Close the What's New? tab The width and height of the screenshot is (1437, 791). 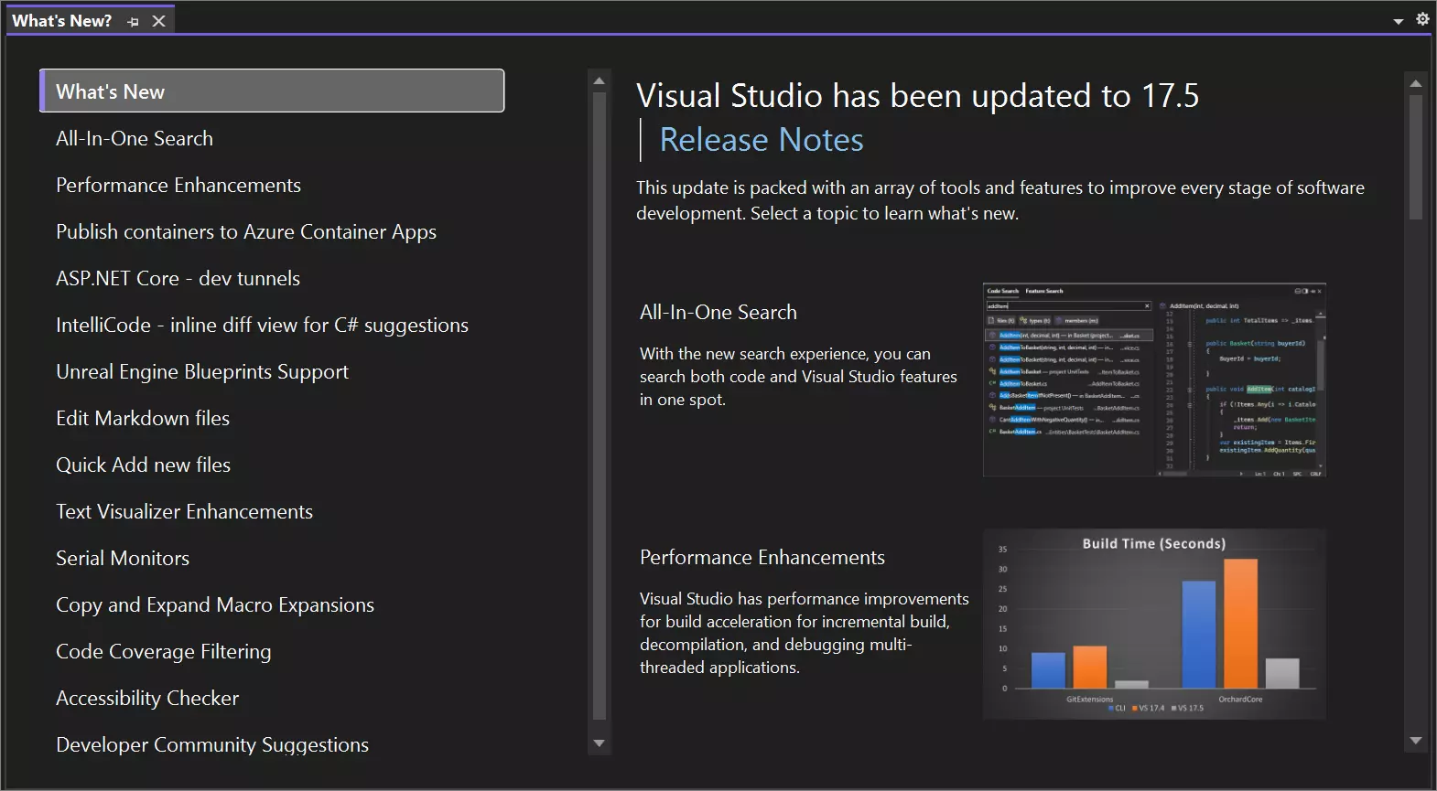(x=158, y=21)
